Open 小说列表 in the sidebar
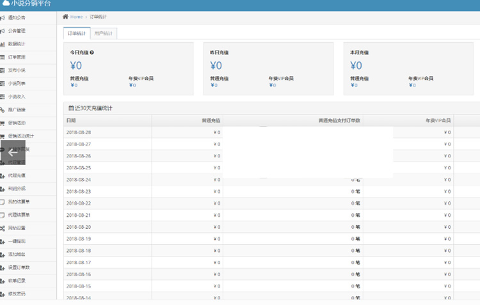480x305 pixels. (17, 83)
